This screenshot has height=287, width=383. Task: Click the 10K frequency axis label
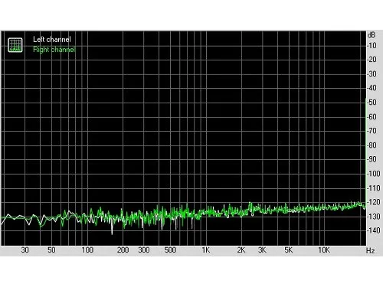pos(324,250)
